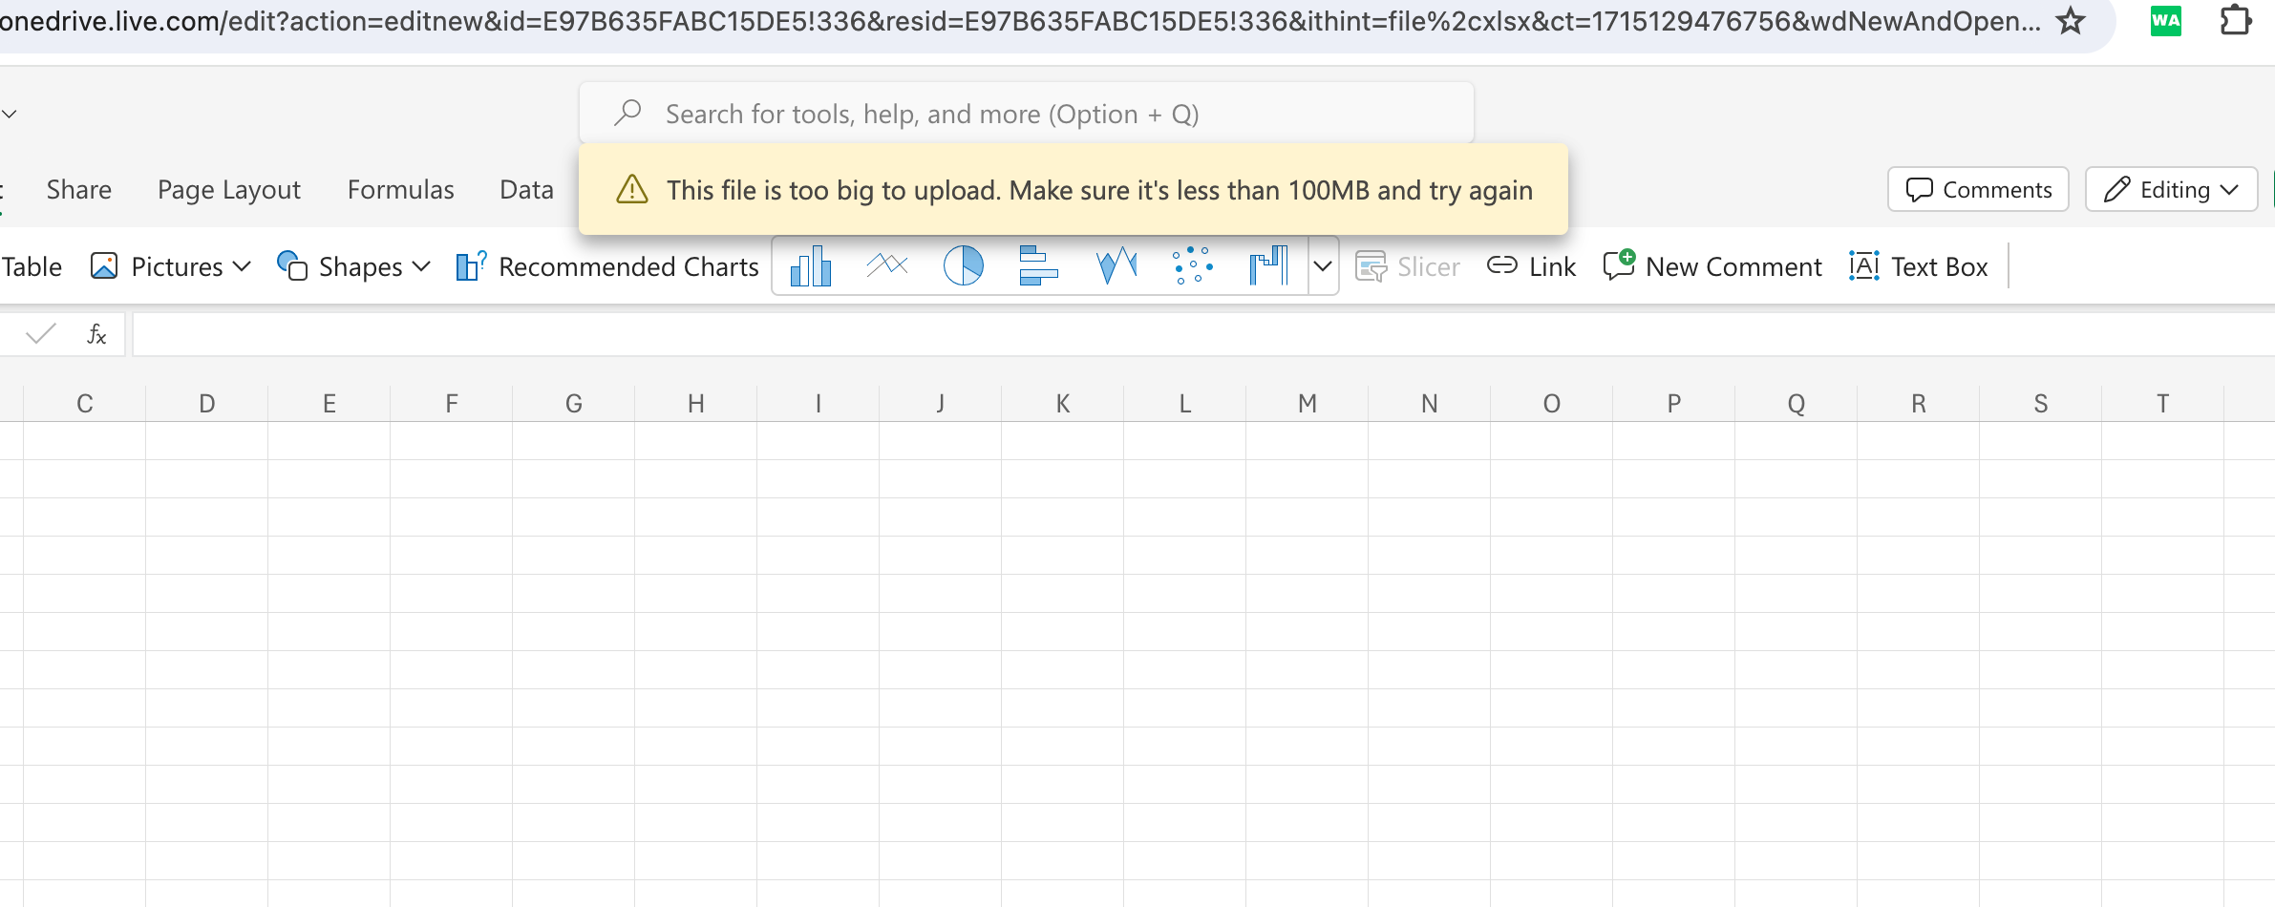Image resolution: width=2275 pixels, height=907 pixels.
Task: Click the fx insert function icon
Action: (x=96, y=334)
